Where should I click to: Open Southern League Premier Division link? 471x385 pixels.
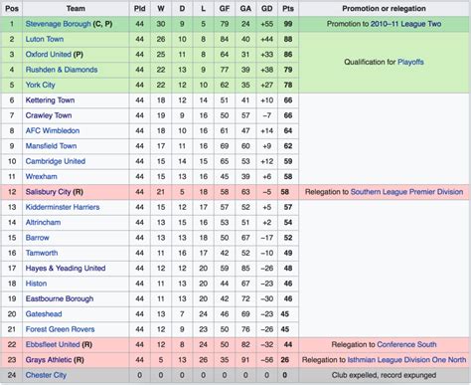[406, 192]
